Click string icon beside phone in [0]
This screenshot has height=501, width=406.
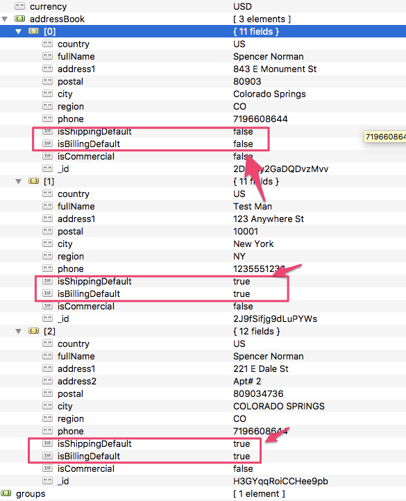pos(48,119)
